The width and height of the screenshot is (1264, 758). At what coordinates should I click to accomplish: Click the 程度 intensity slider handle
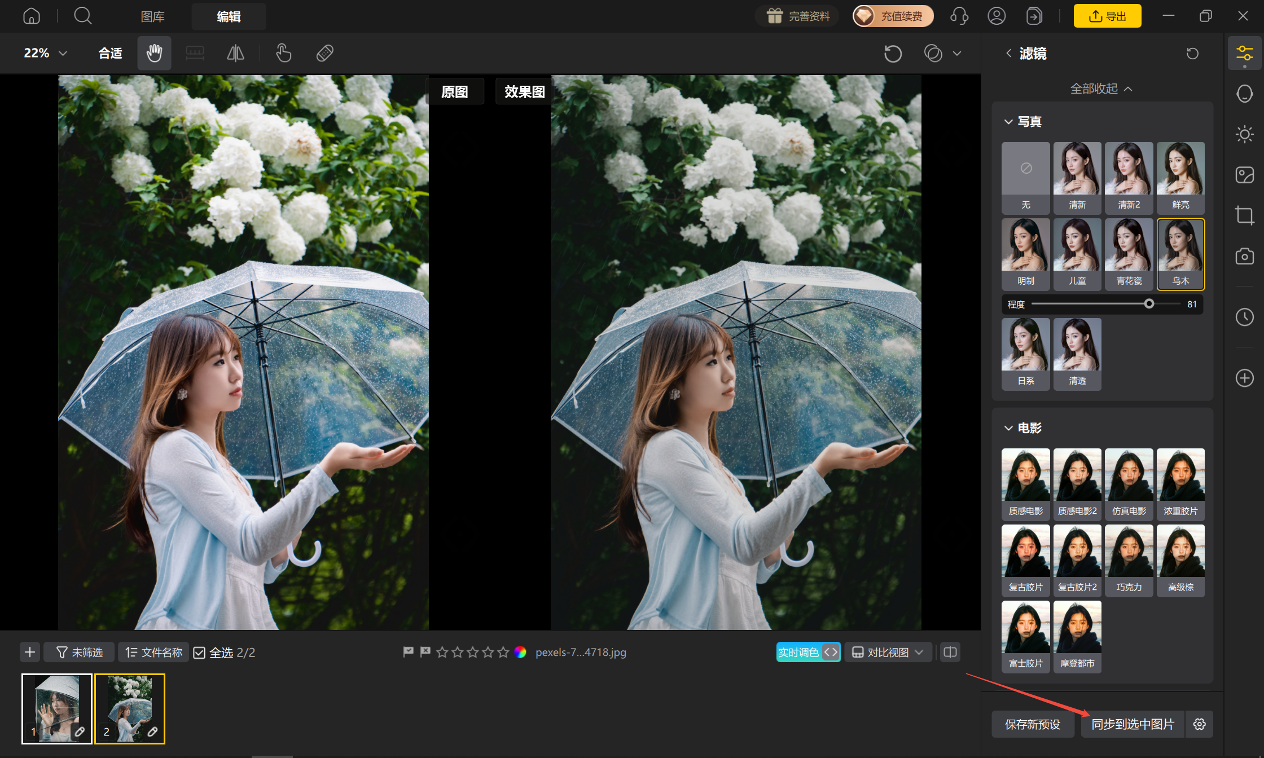(1149, 304)
